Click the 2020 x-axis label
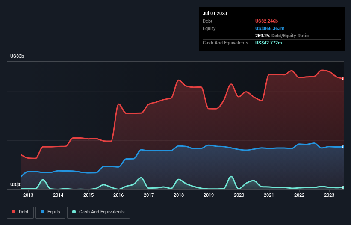The image size is (351, 225). coord(239,195)
